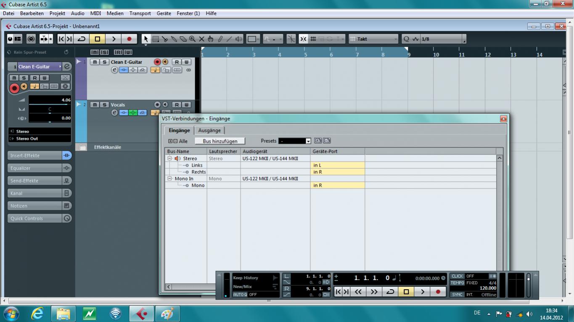Switch to the Ausgänge tab
This screenshot has width=574, height=322.
click(209, 130)
